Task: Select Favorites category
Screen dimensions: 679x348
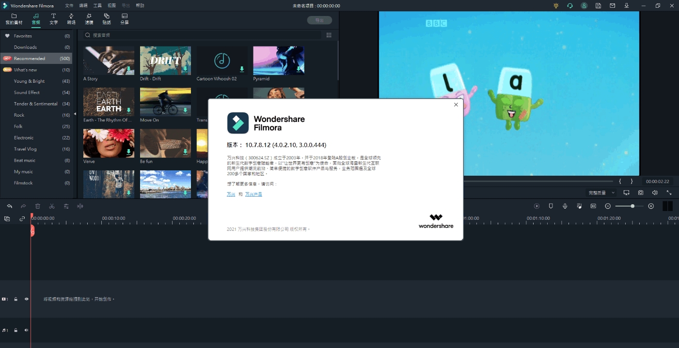Action: coord(36,36)
